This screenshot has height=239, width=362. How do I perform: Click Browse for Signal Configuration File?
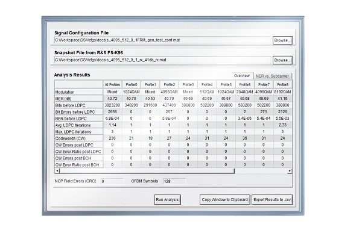point(282,40)
